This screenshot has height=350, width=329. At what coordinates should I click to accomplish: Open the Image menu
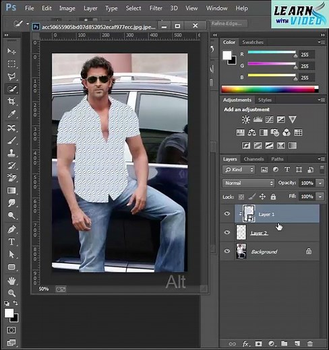click(x=67, y=8)
